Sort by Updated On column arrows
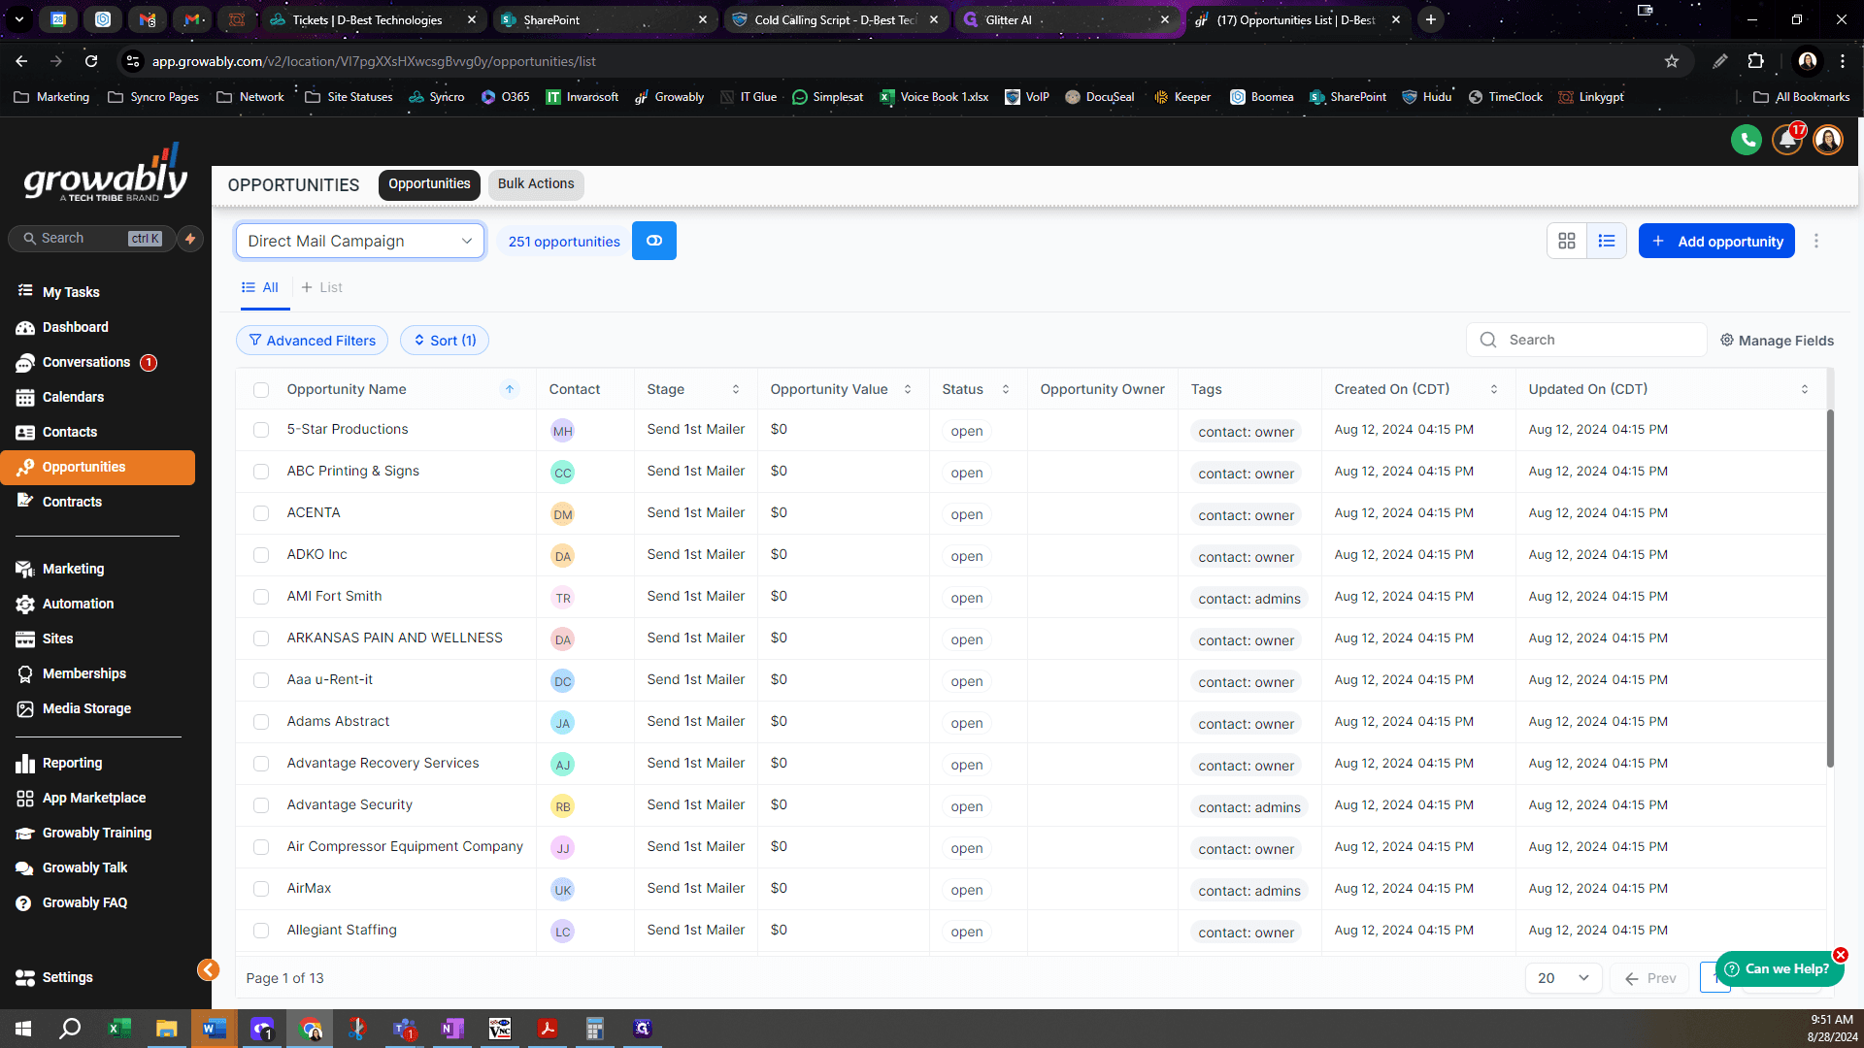 click(1805, 389)
